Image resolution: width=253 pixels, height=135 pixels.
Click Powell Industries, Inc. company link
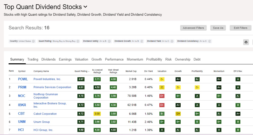pos(47,79)
